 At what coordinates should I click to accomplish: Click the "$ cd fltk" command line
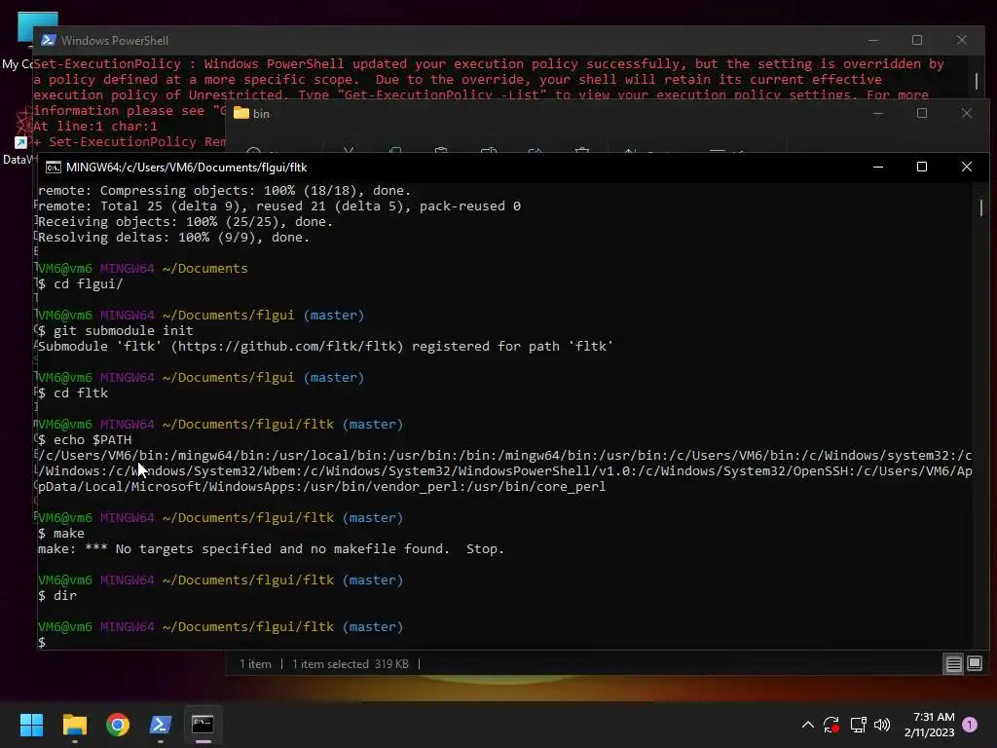pos(73,393)
